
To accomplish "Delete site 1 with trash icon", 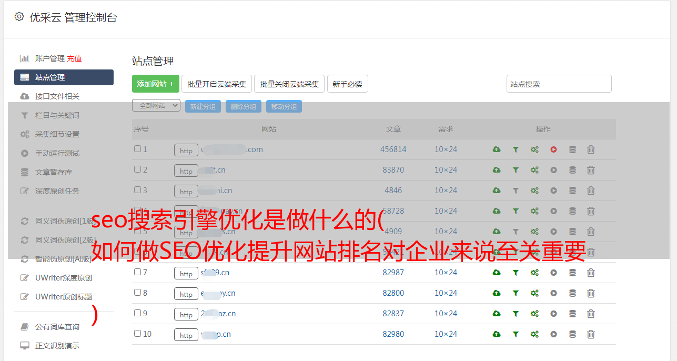I will 591,149.
